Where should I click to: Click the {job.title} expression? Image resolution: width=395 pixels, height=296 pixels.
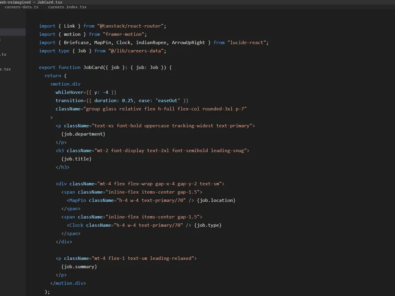(x=76, y=159)
